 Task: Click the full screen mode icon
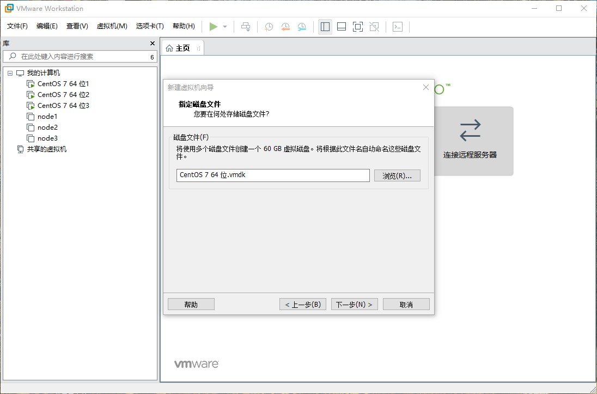click(358, 27)
